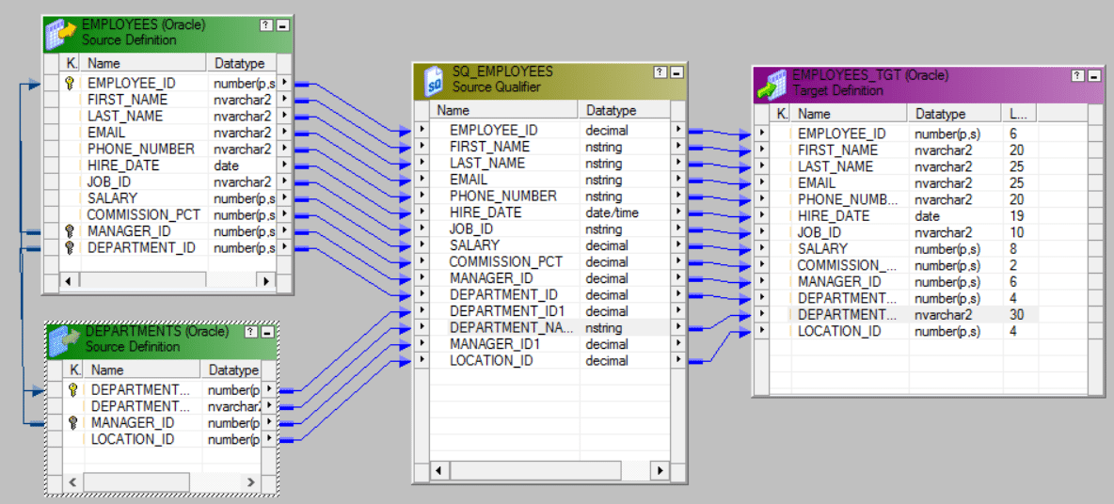Click the DEPARTMENTS horizontal scrollbar right arrow
Image resolution: width=1114 pixels, height=504 pixels.
251,482
